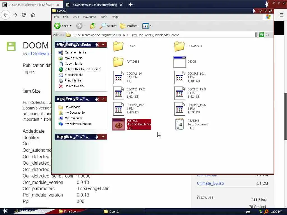This screenshot has height=215, width=287.
Task: Expand the Details panel
Action: click(103, 137)
